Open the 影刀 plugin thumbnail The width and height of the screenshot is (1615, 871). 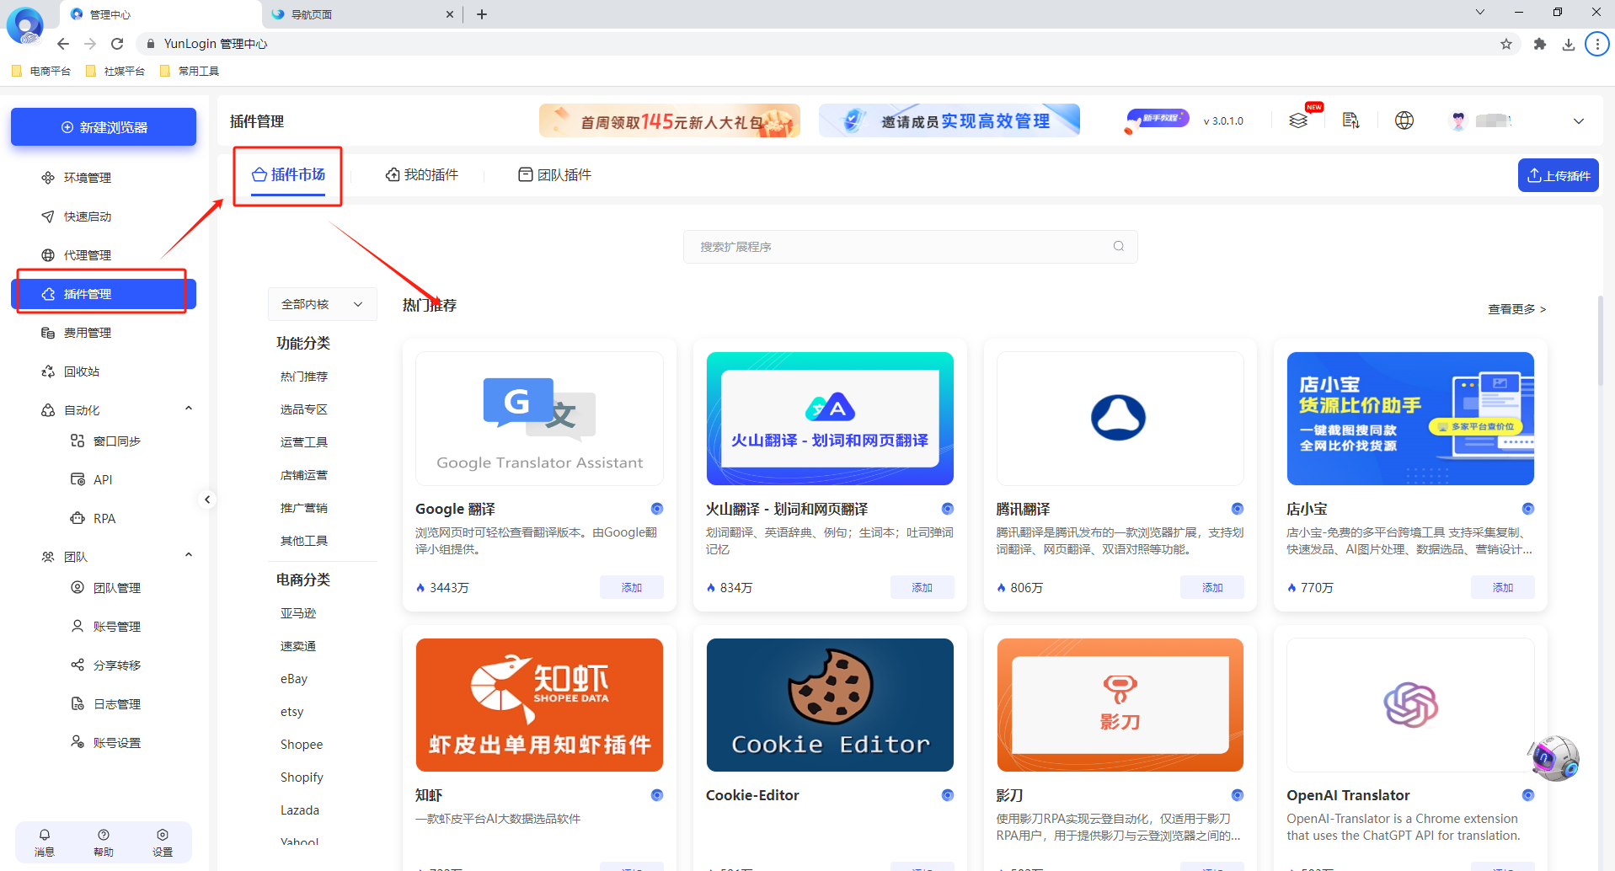[1120, 705]
